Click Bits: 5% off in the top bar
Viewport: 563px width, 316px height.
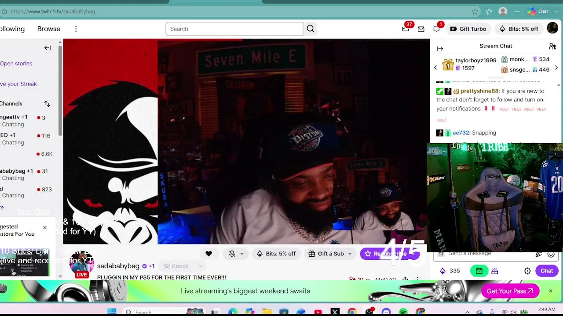[519, 29]
